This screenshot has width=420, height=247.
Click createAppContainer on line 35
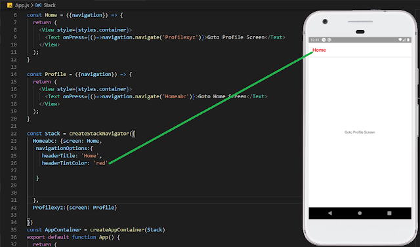click(x=117, y=229)
